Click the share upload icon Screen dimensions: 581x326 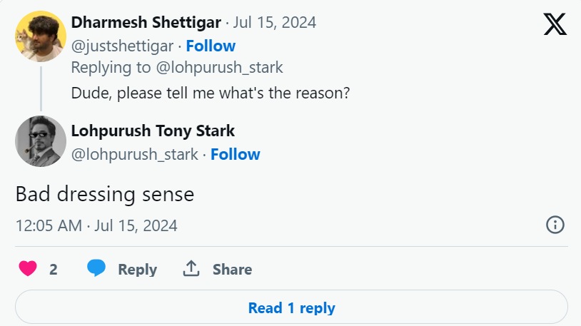pyautogui.click(x=191, y=269)
